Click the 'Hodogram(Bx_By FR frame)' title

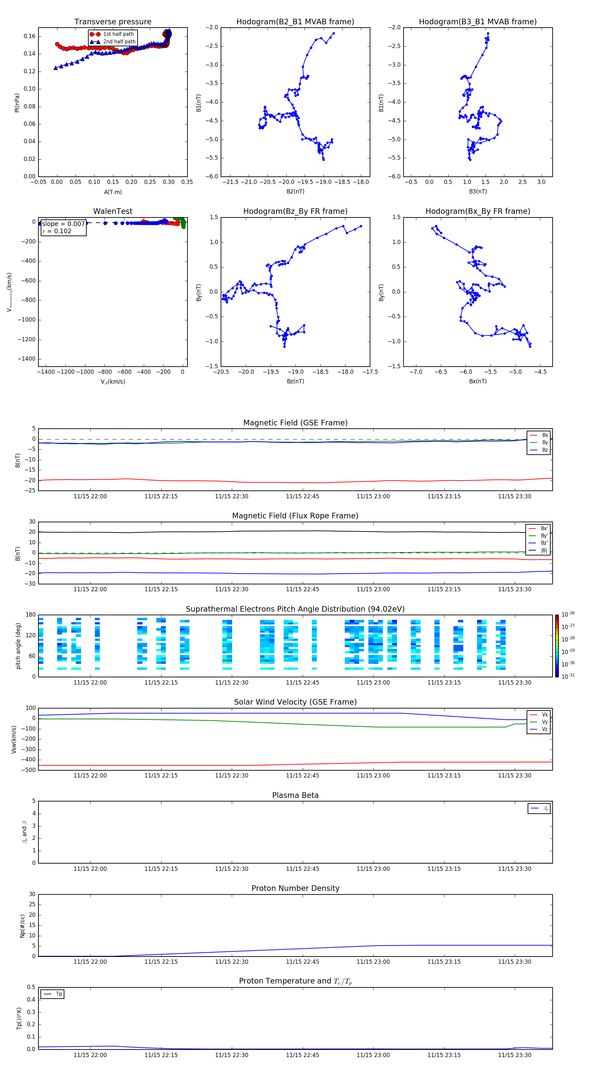pyautogui.click(x=478, y=211)
